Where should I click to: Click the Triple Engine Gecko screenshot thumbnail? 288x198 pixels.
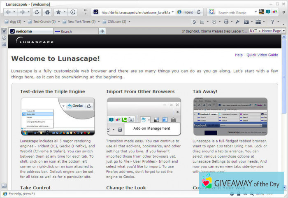tap(58, 116)
